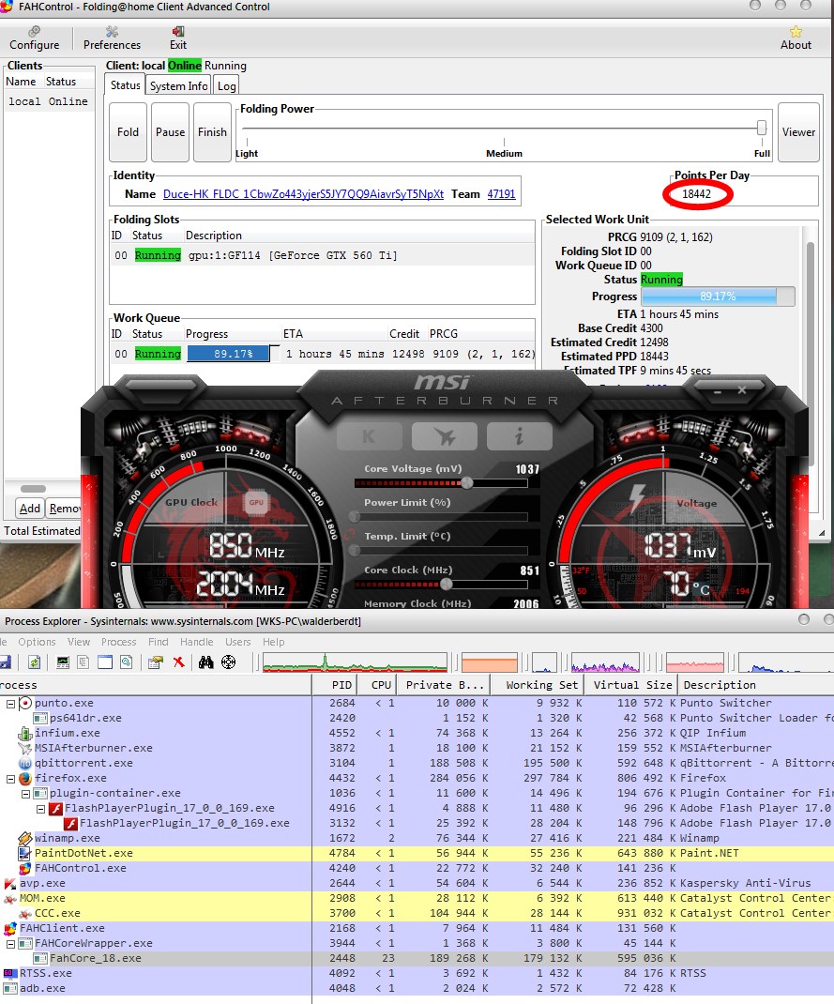Viewport: 834px width, 1004px height.
Task: Collapse the firefox.exe tree node
Action: pyautogui.click(x=10, y=779)
